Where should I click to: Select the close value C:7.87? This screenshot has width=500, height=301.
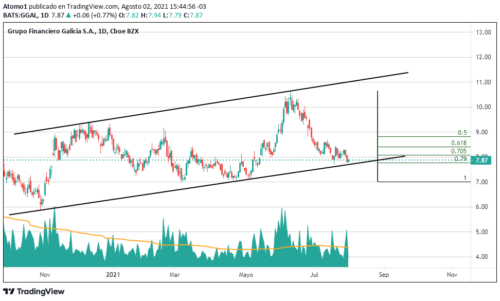(x=193, y=15)
